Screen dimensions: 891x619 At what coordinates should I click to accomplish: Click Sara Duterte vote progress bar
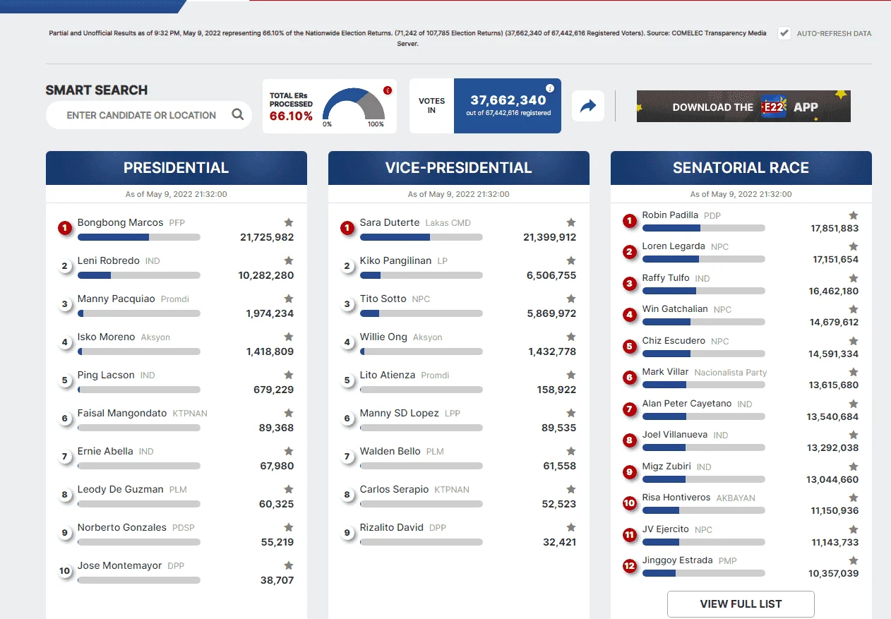(x=421, y=237)
